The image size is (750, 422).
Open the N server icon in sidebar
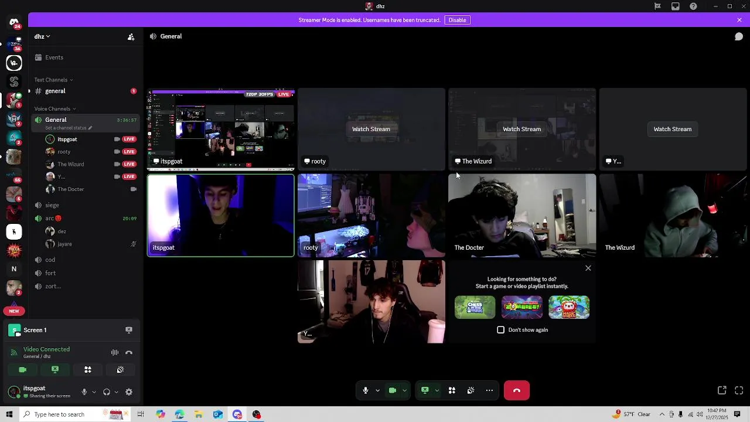tap(14, 269)
